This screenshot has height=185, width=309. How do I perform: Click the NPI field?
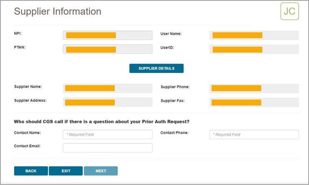tap(107, 35)
